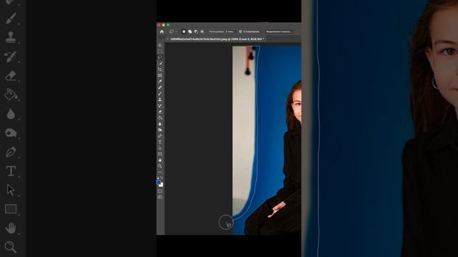Select the History Brush in enlarged left toolbar
Viewport: 458px width, 257px height.
click(11, 56)
